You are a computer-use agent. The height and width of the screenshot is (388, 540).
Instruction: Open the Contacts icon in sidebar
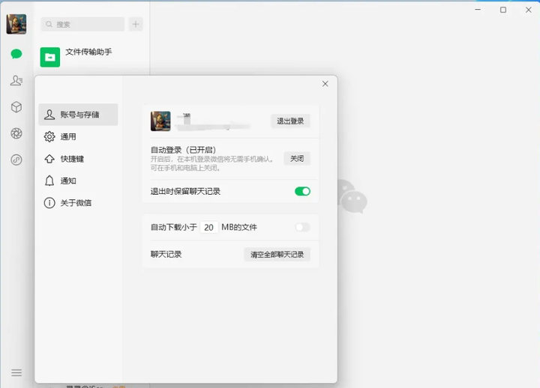16,80
